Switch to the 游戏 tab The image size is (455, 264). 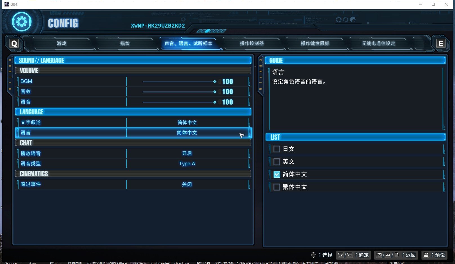coord(62,43)
